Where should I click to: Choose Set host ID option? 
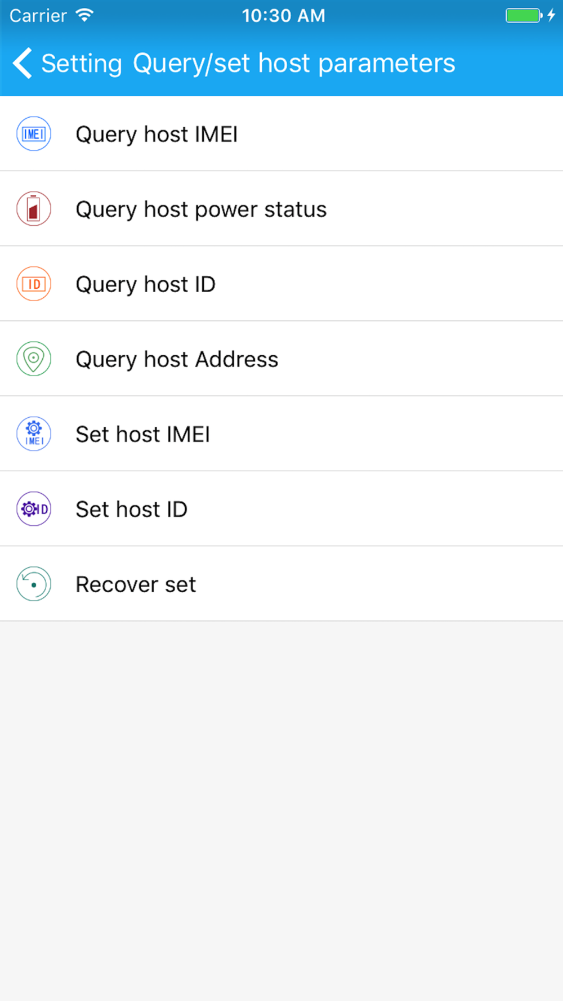click(x=281, y=509)
